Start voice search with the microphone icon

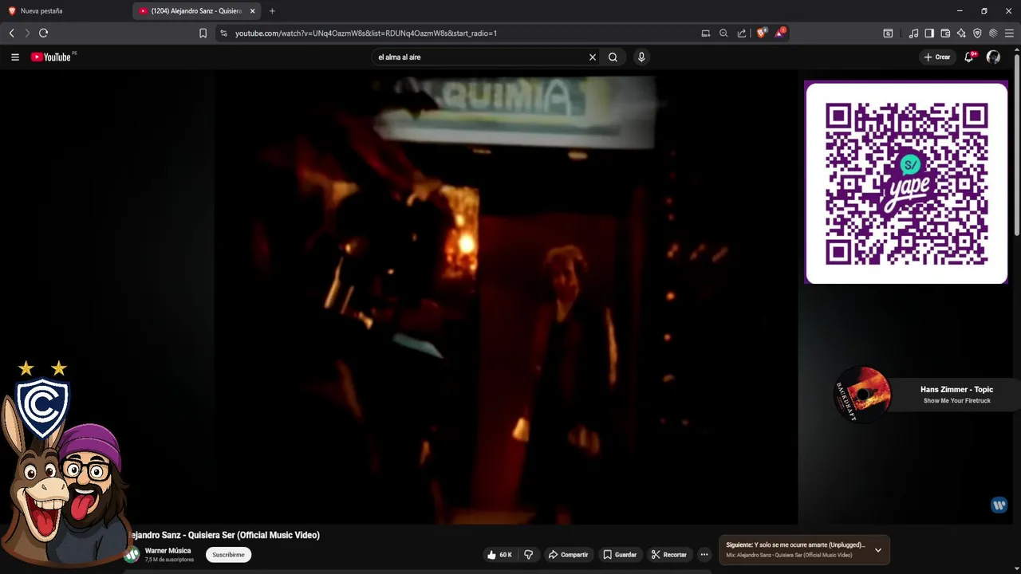pyautogui.click(x=641, y=57)
